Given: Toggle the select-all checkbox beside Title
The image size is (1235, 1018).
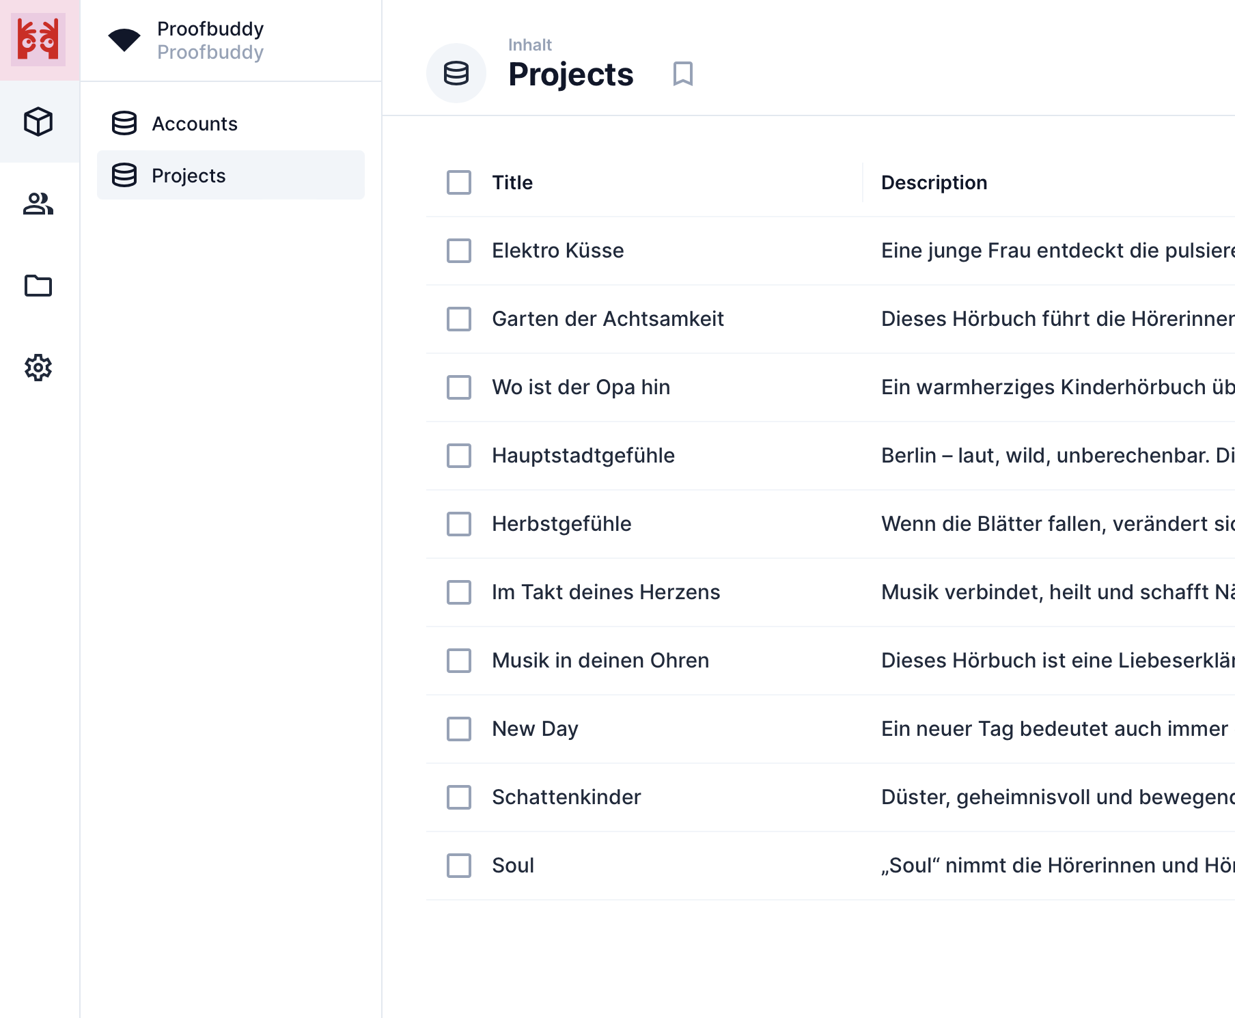Looking at the screenshot, I should coord(459,182).
